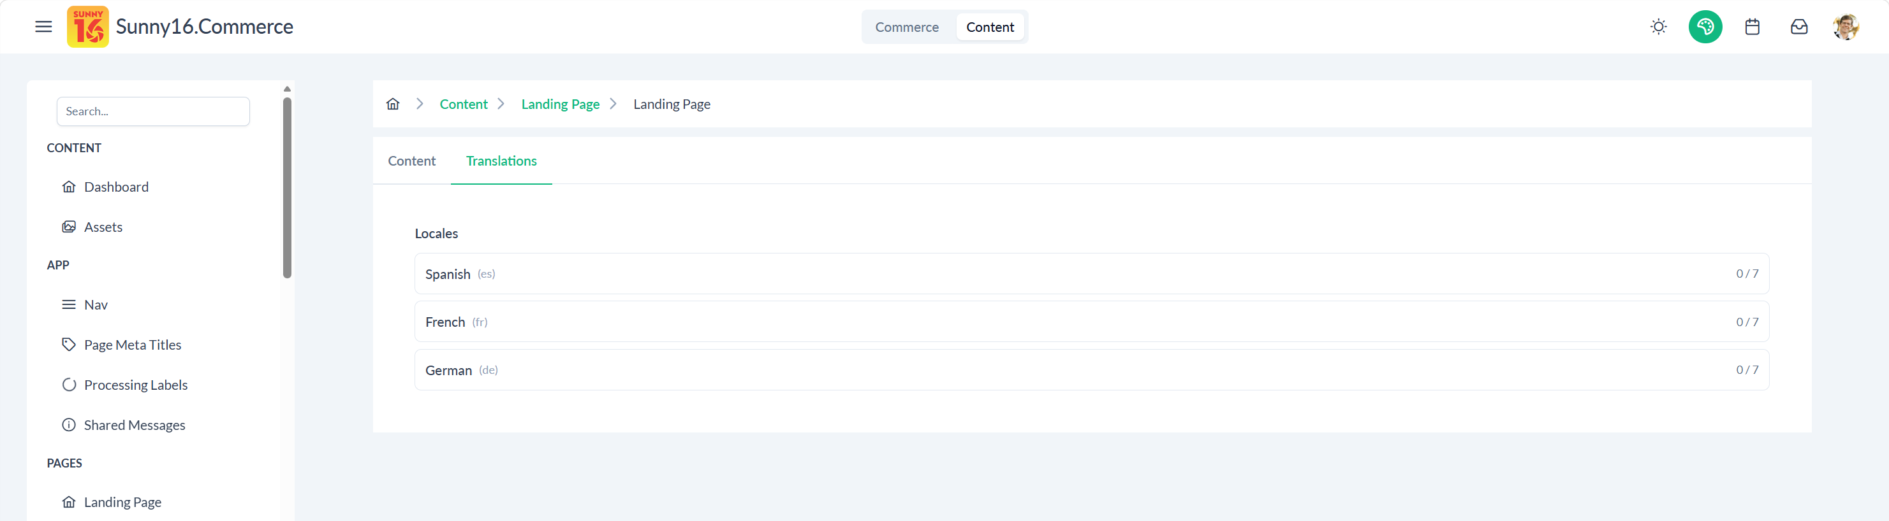
Task: Open Shared Messages in sidebar
Action: click(x=134, y=425)
